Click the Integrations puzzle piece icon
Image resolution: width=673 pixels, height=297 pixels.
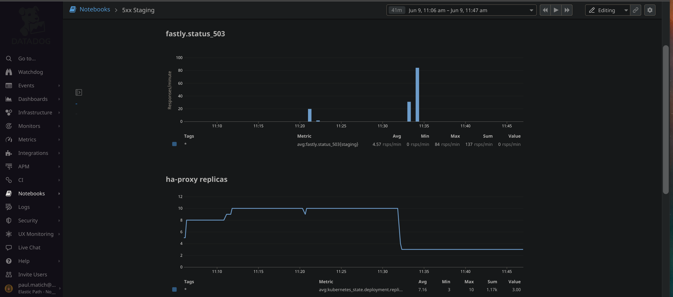click(x=9, y=153)
